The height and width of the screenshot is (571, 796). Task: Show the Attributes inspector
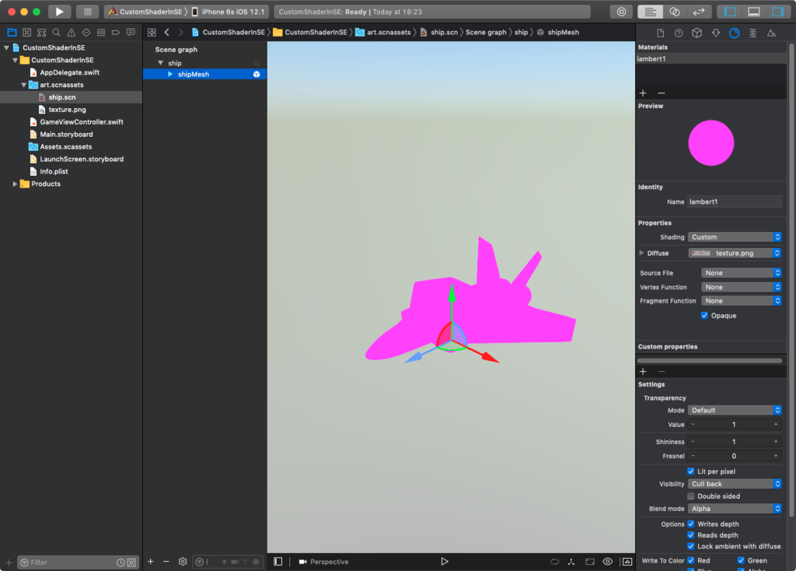click(716, 33)
